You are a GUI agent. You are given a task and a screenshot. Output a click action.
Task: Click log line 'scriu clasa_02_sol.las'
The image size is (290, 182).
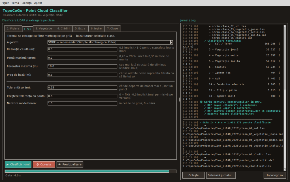click(x=227, y=26)
